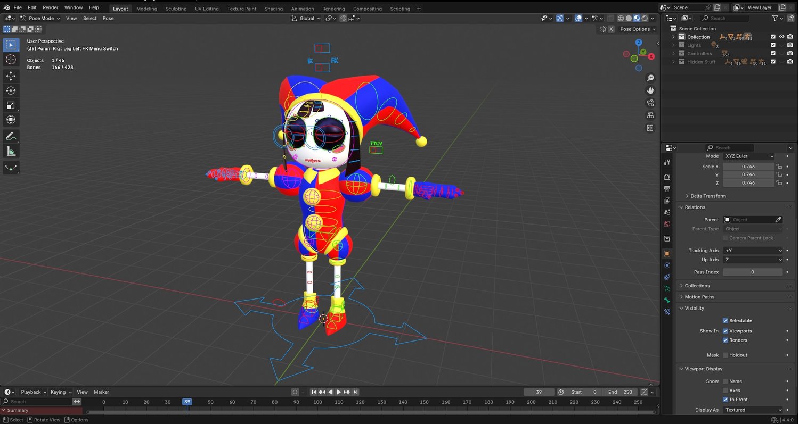Select the Measure ruler tool
Screen dimensions: 799x424
[11, 152]
